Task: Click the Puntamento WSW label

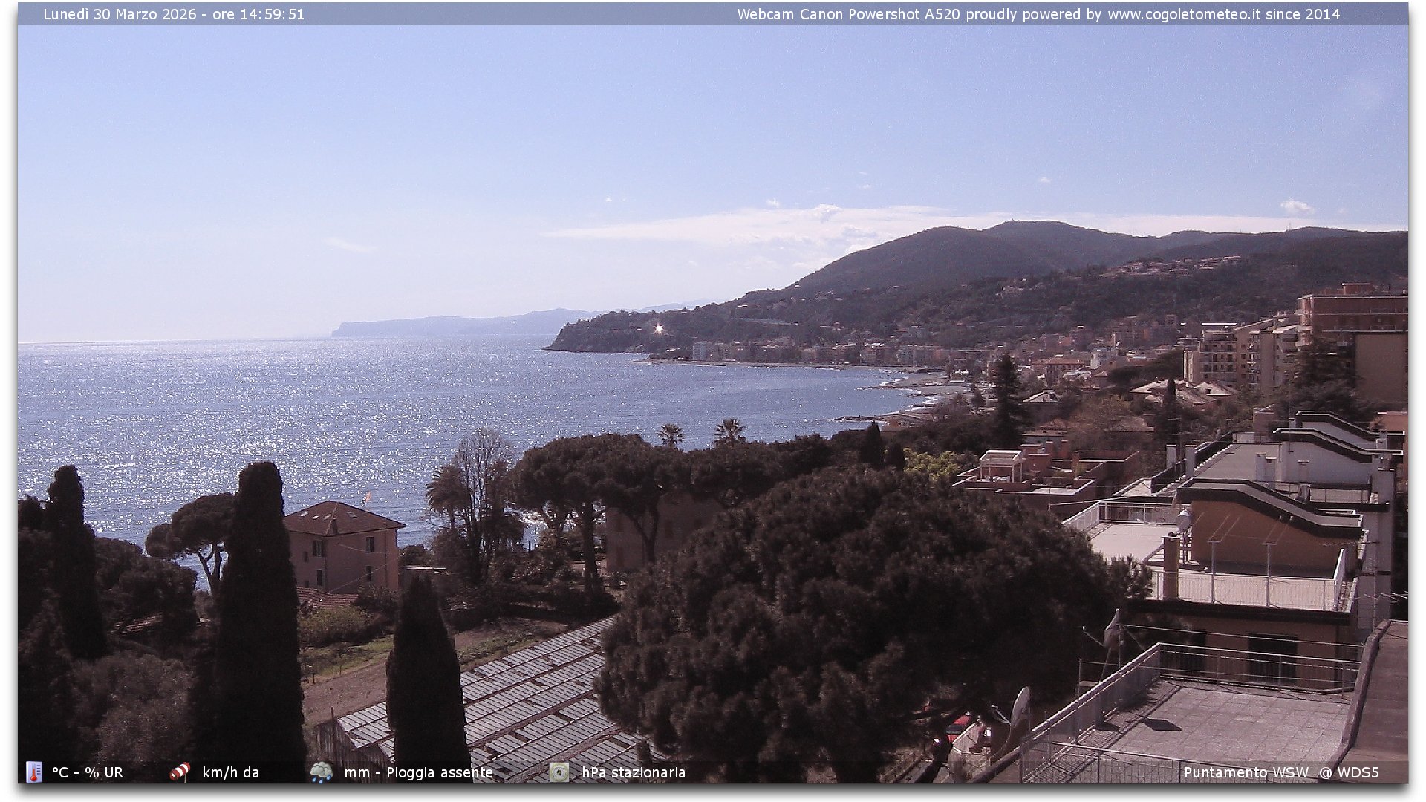Action: pos(1246,772)
